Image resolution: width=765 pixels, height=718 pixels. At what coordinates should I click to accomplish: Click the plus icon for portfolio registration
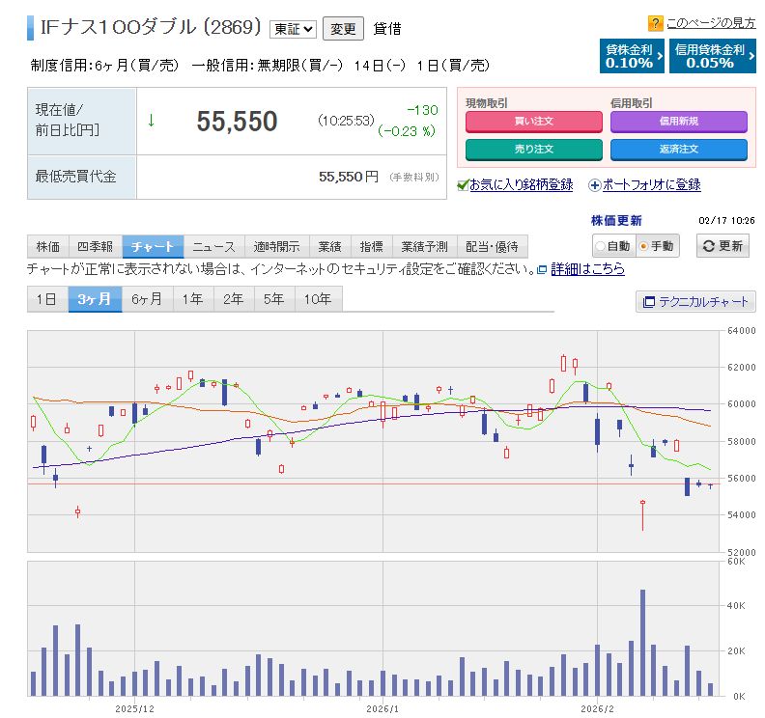click(595, 184)
